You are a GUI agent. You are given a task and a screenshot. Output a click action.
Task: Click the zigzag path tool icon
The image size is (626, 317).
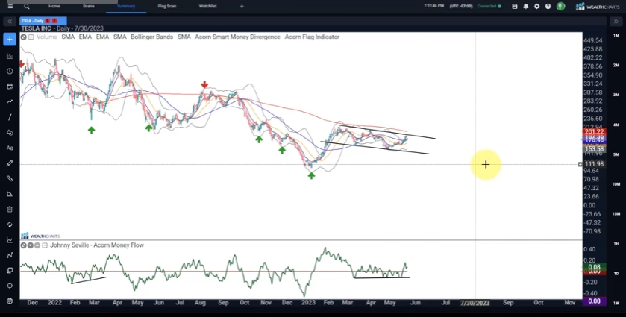pyautogui.click(x=10, y=255)
